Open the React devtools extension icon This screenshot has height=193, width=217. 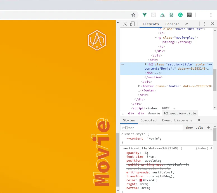click(x=154, y=15)
